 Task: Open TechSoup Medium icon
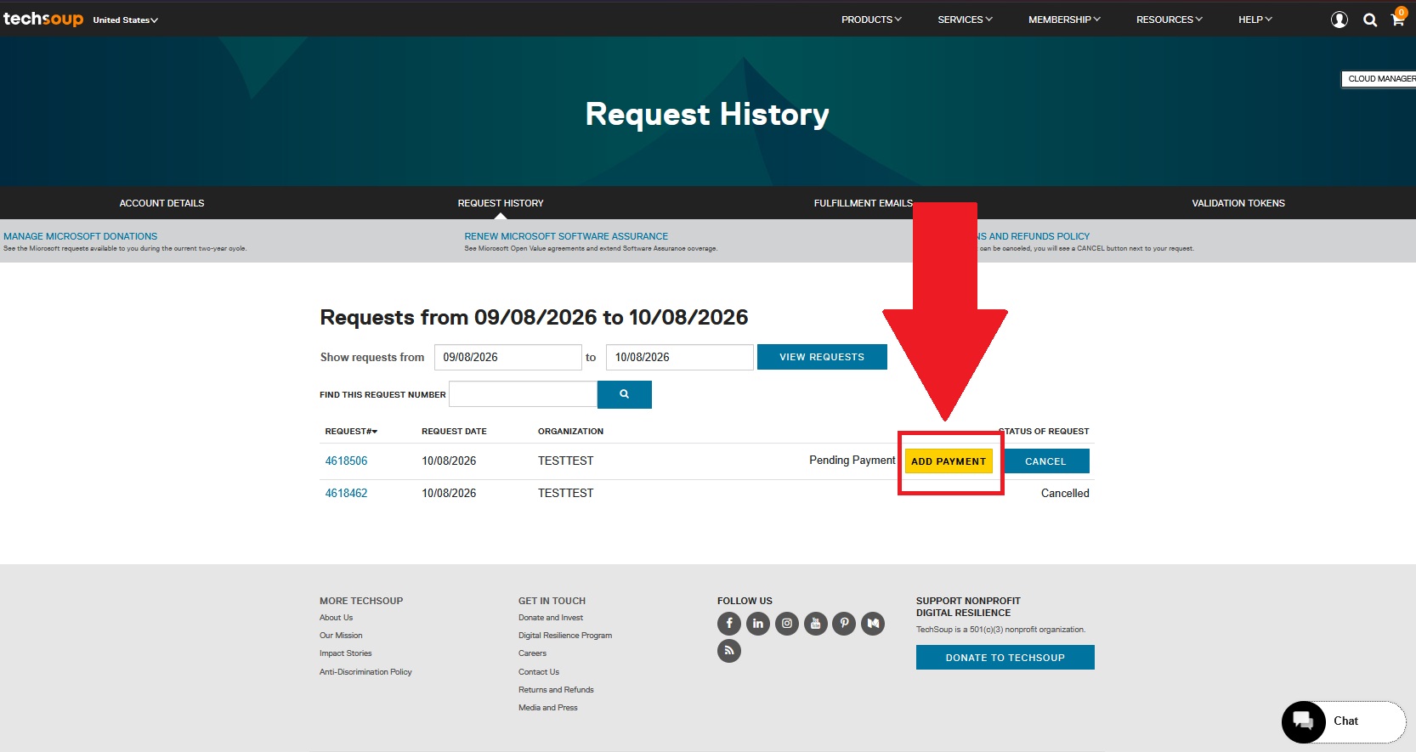(x=873, y=624)
